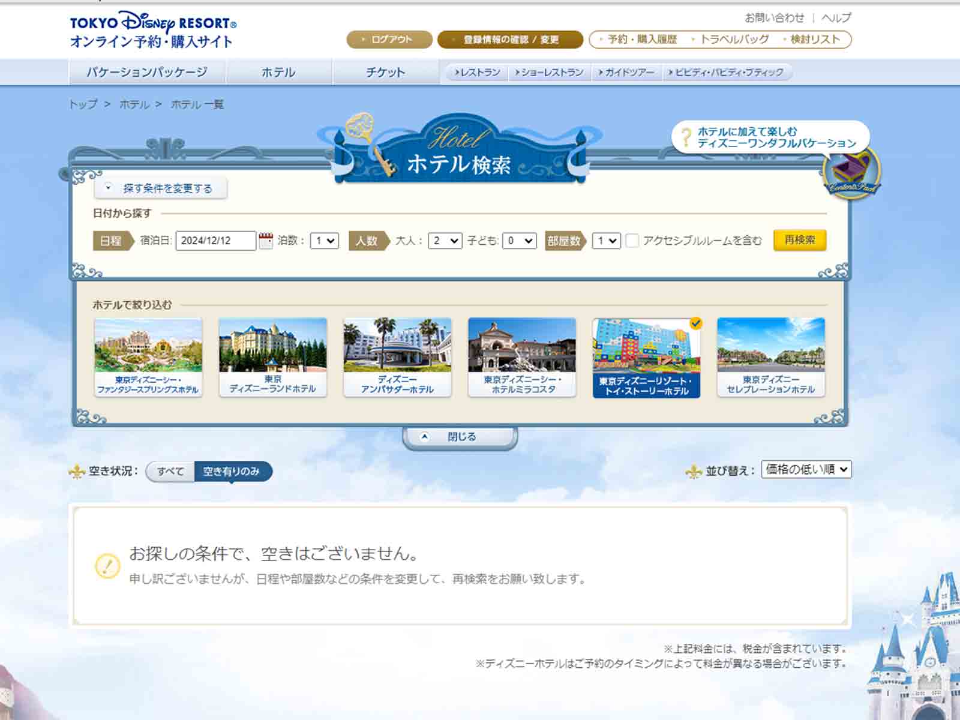Click the ログアウト button

(389, 40)
